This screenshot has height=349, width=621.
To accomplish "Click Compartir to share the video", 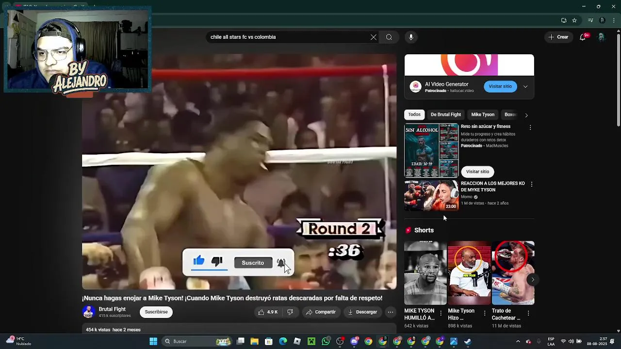I will [321, 312].
